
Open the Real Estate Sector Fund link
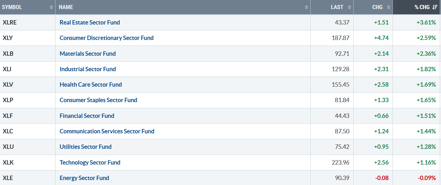[90, 22]
